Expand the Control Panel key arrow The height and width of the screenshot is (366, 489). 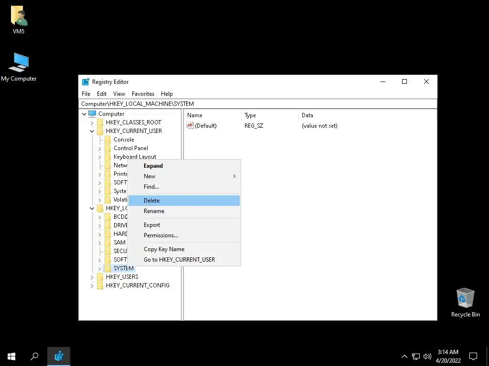(x=100, y=149)
